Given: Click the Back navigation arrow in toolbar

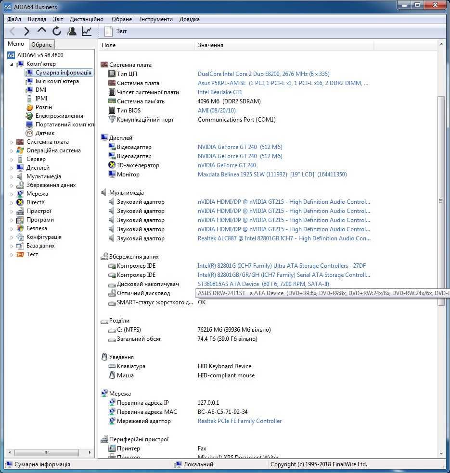Looking at the screenshot, I should coord(13,31).
